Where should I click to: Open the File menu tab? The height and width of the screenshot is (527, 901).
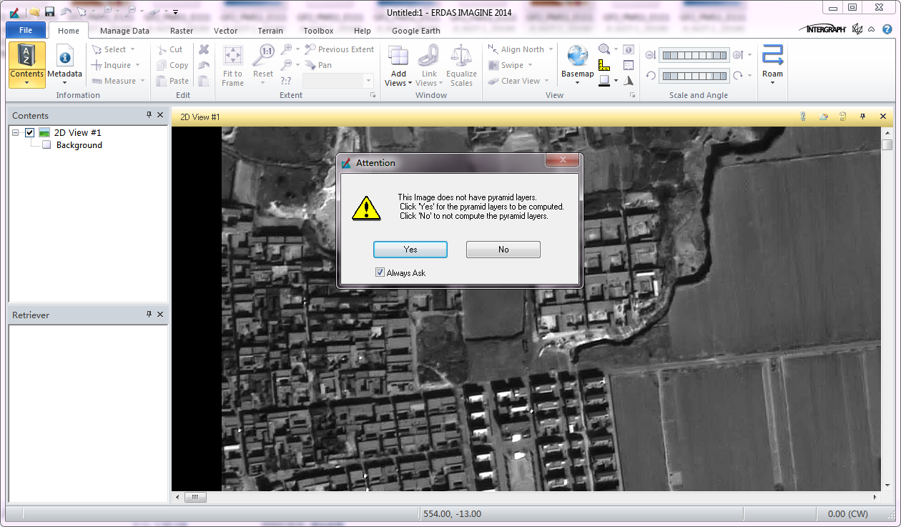26,30
